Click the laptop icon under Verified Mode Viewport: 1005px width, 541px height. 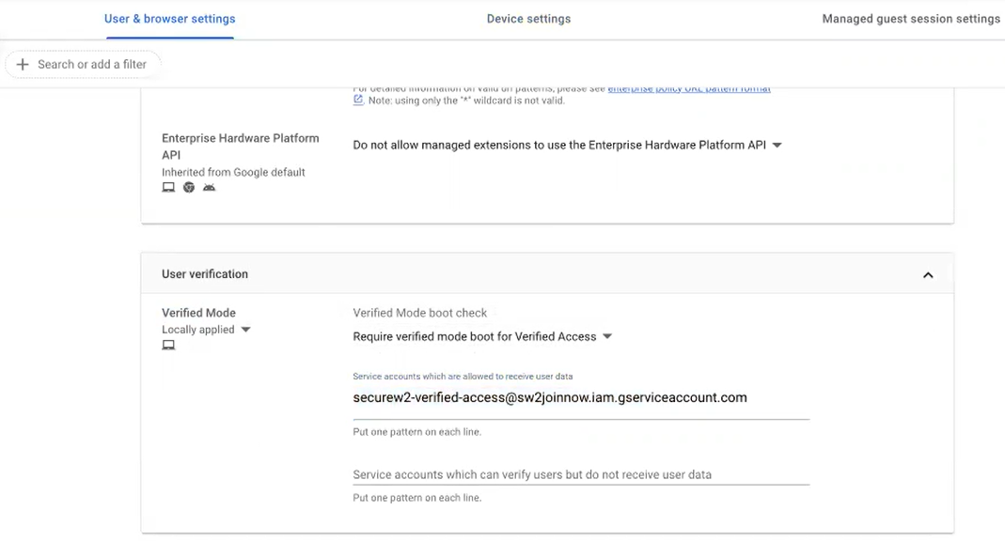click(168, 346)
